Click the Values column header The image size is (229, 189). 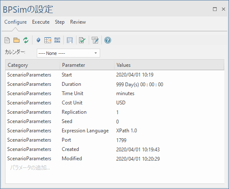[169, 65]
